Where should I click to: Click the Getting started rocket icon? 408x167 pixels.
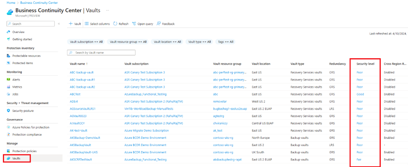(x=9, y=39)
